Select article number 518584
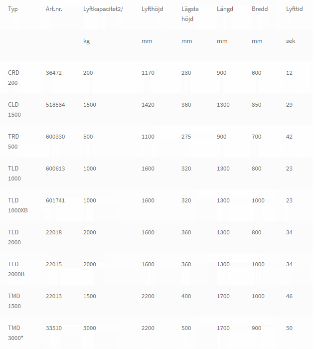Image resolution: width=314 pixels, height=349 pixels. (55, 105)
